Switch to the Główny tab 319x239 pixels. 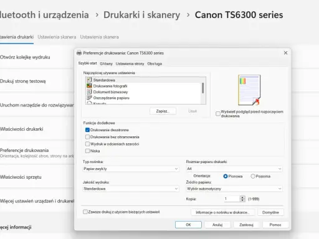coord(106,63)
